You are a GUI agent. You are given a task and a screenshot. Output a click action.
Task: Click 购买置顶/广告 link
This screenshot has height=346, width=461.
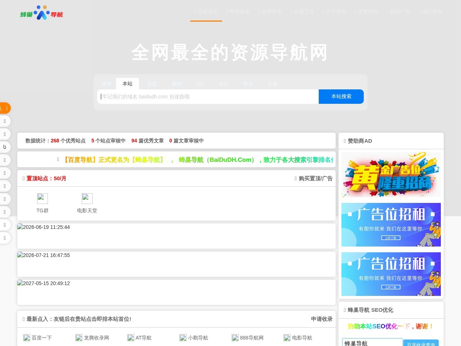click(313, 178)
